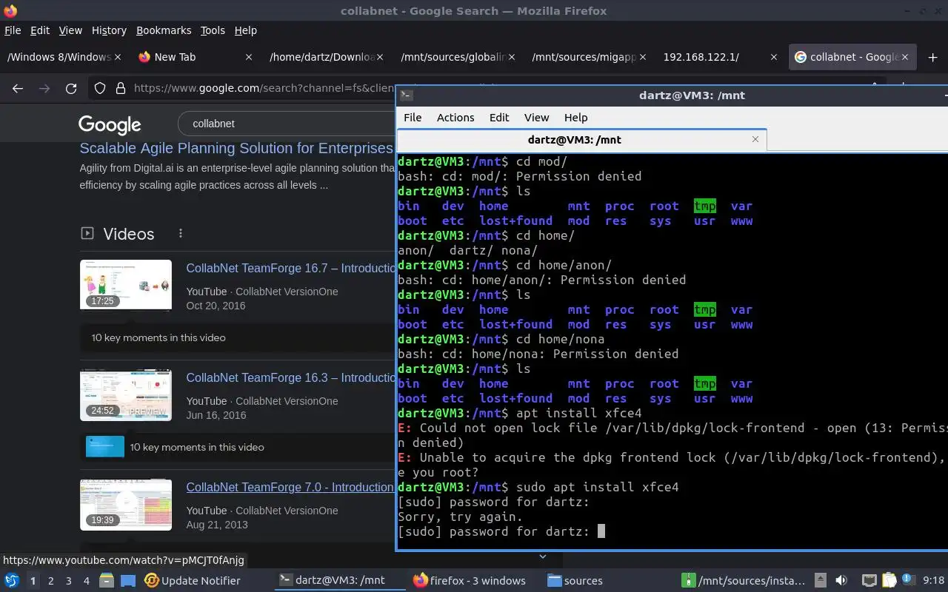This screenshot has height=592, width=948.
Task: Open Firefox Help menu
Action: 245,30
